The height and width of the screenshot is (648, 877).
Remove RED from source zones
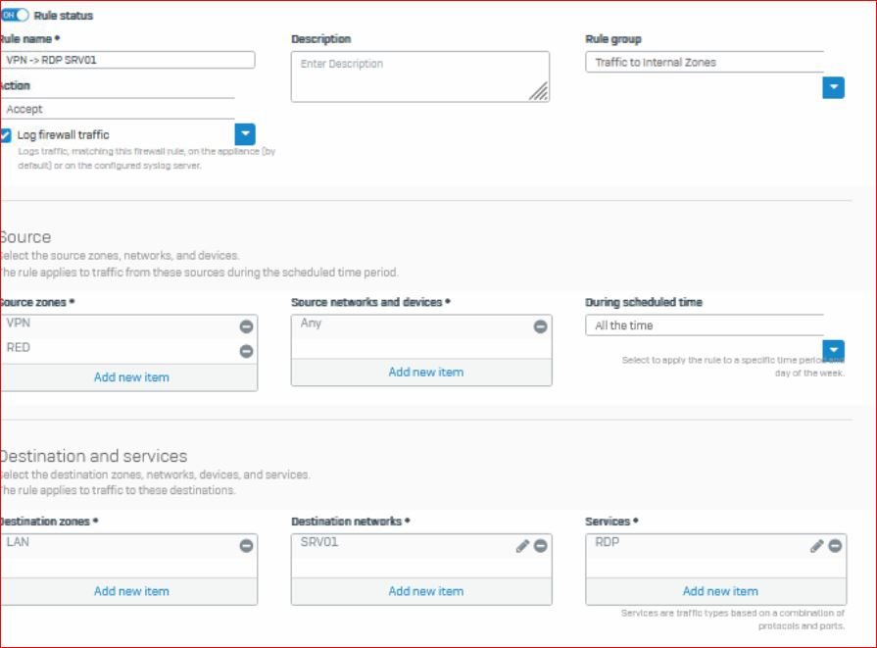click(x=246, y=351)
